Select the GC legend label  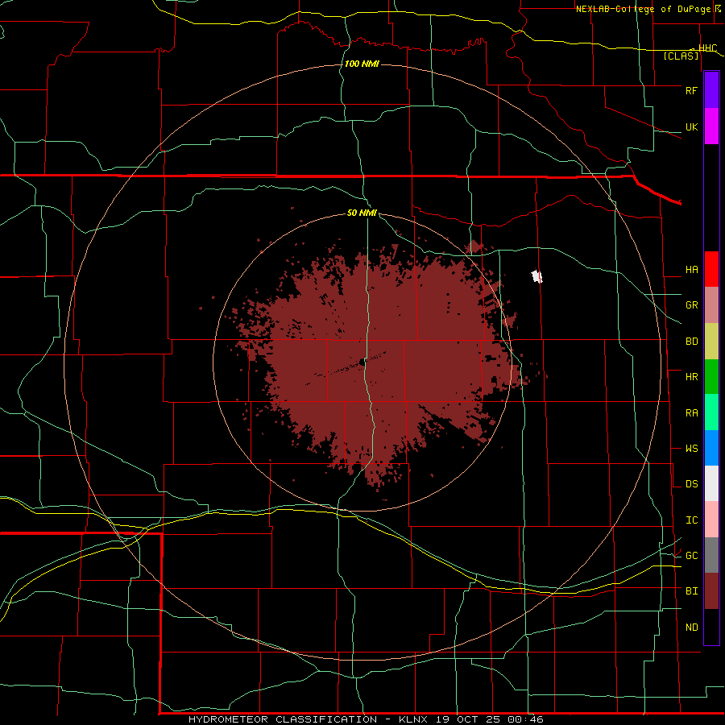pos(691,556)
